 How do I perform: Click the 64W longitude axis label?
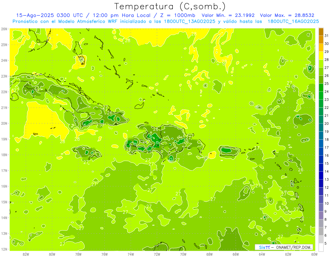pyautogui.click(x=262, y=254)
